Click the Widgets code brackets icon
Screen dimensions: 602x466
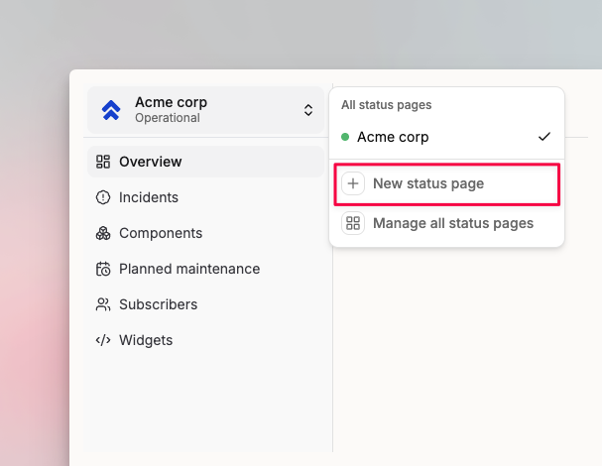pyautogui.click(x=103, y=340)
